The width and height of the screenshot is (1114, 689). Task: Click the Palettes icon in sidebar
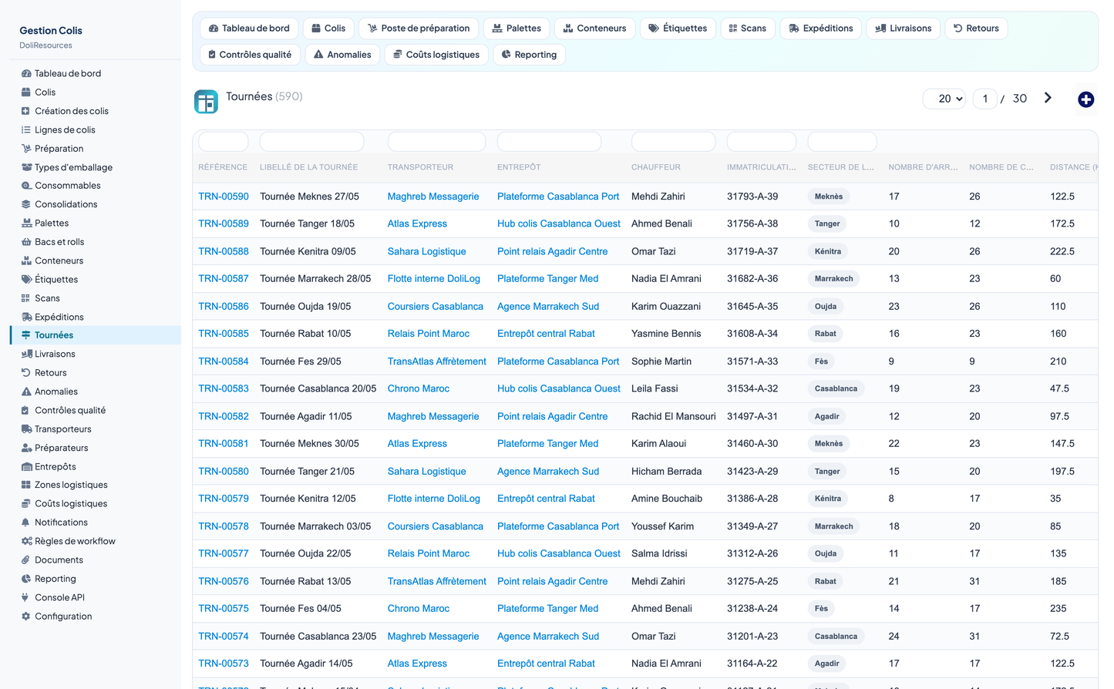coord(26,224)
